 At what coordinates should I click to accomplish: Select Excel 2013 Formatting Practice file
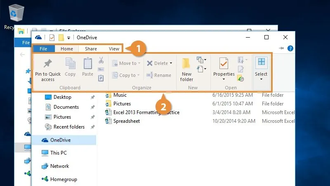pyautogui.click(x=146, y=112)
